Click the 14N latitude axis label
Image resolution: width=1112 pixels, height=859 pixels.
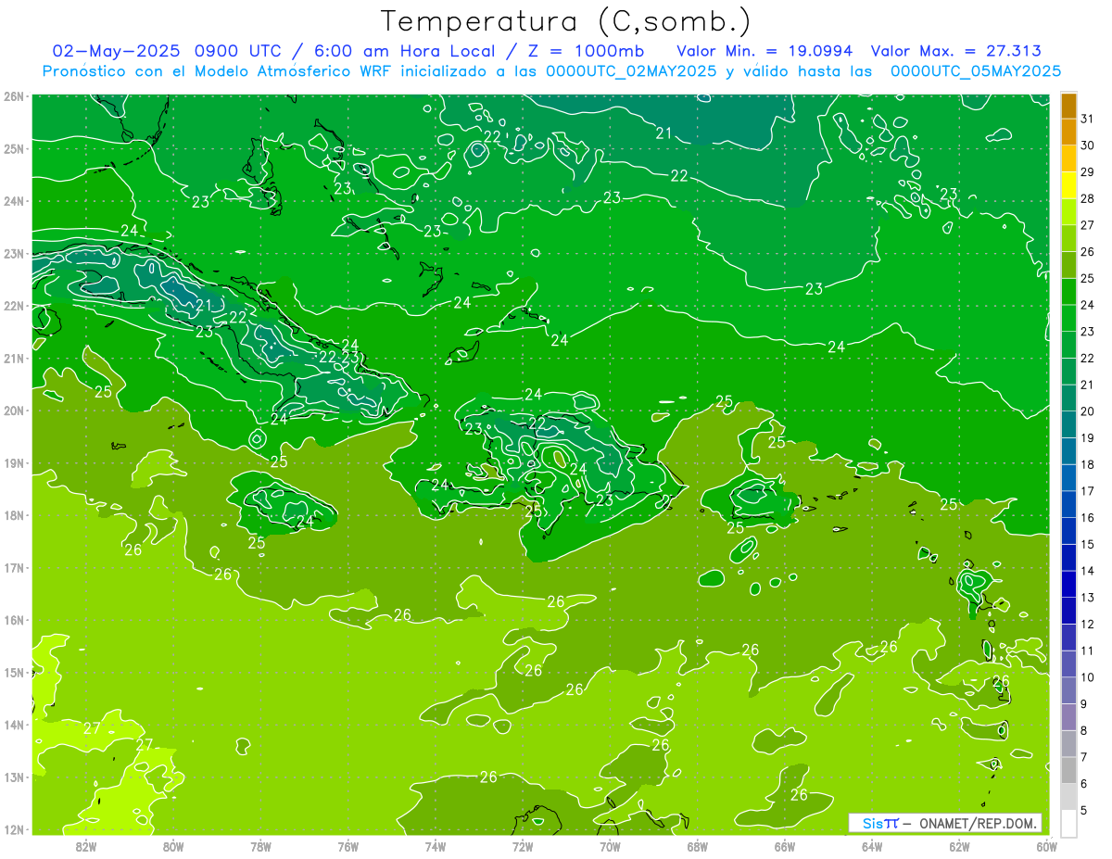(x=14, y=725)
